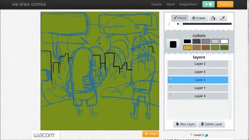
Task: Toggle visibility of Layer 2
Action: (x=170, y=63)
